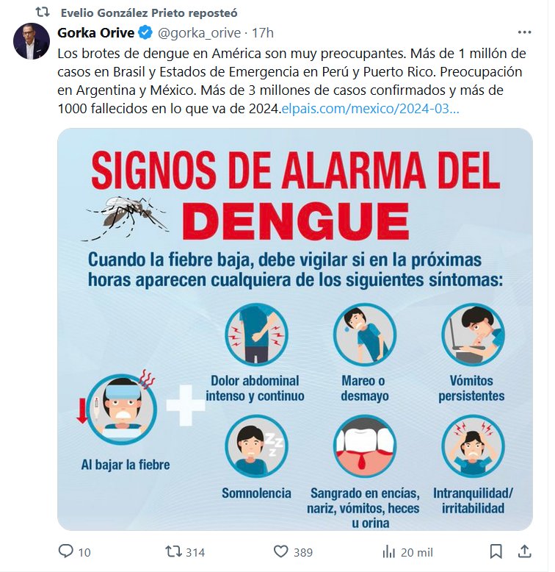Screen dimensions: 555x572
Task: Click the 314 reposts count
Action: [195, 552]
